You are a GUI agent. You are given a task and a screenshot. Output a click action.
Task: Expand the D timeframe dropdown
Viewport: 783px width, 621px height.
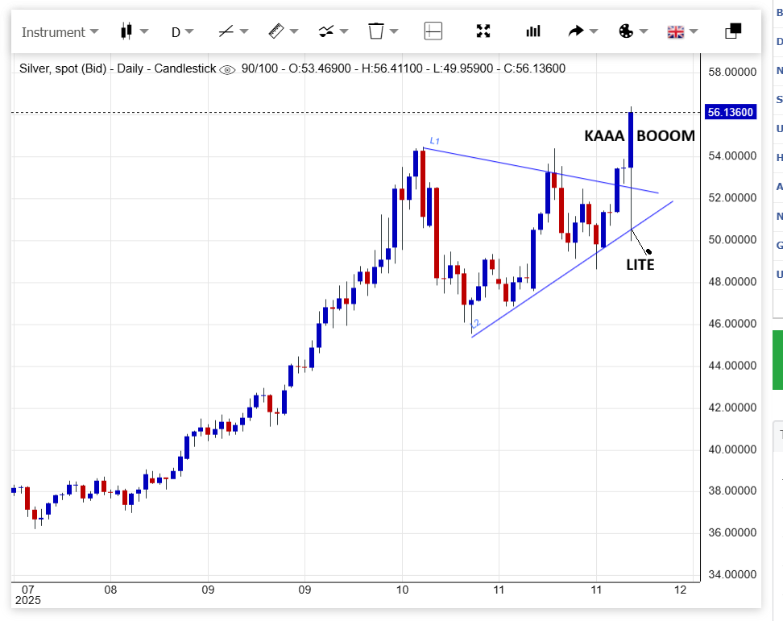(x=182, y=32)
